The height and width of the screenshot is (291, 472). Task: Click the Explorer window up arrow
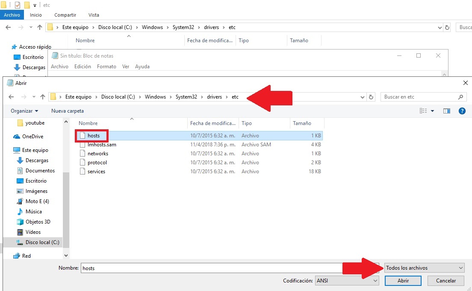point(39,27)
